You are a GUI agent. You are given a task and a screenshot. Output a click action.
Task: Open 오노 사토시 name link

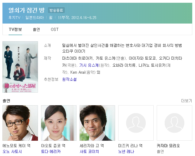(x=12, y=151)
